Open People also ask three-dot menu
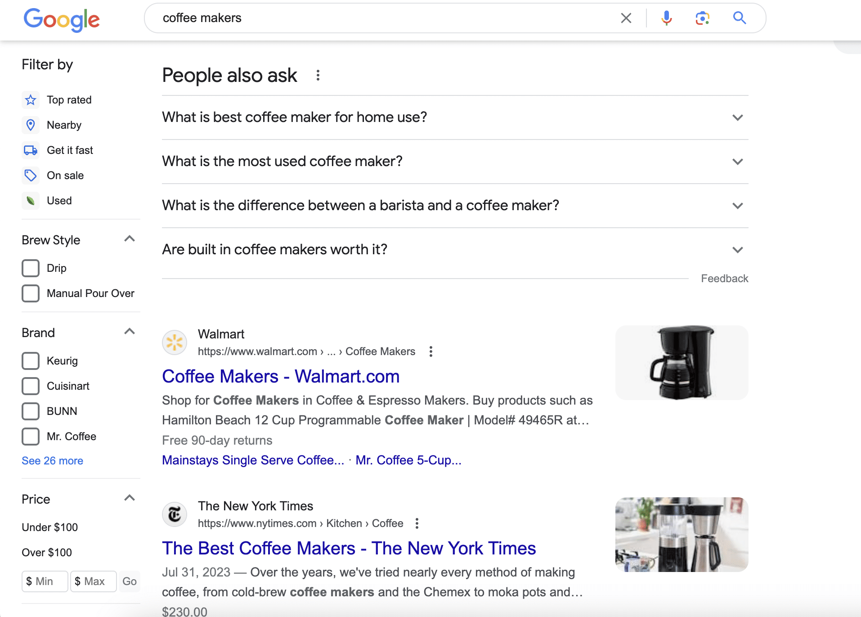 [x=318, y=75]
